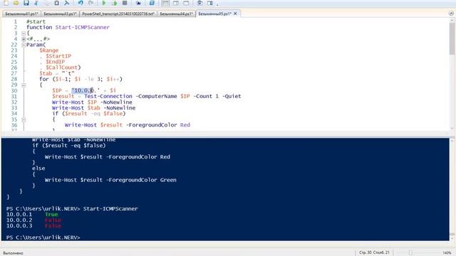Run the script with green play icon
Viewport: 456px width, 256px height.
[x=104, y=3]
